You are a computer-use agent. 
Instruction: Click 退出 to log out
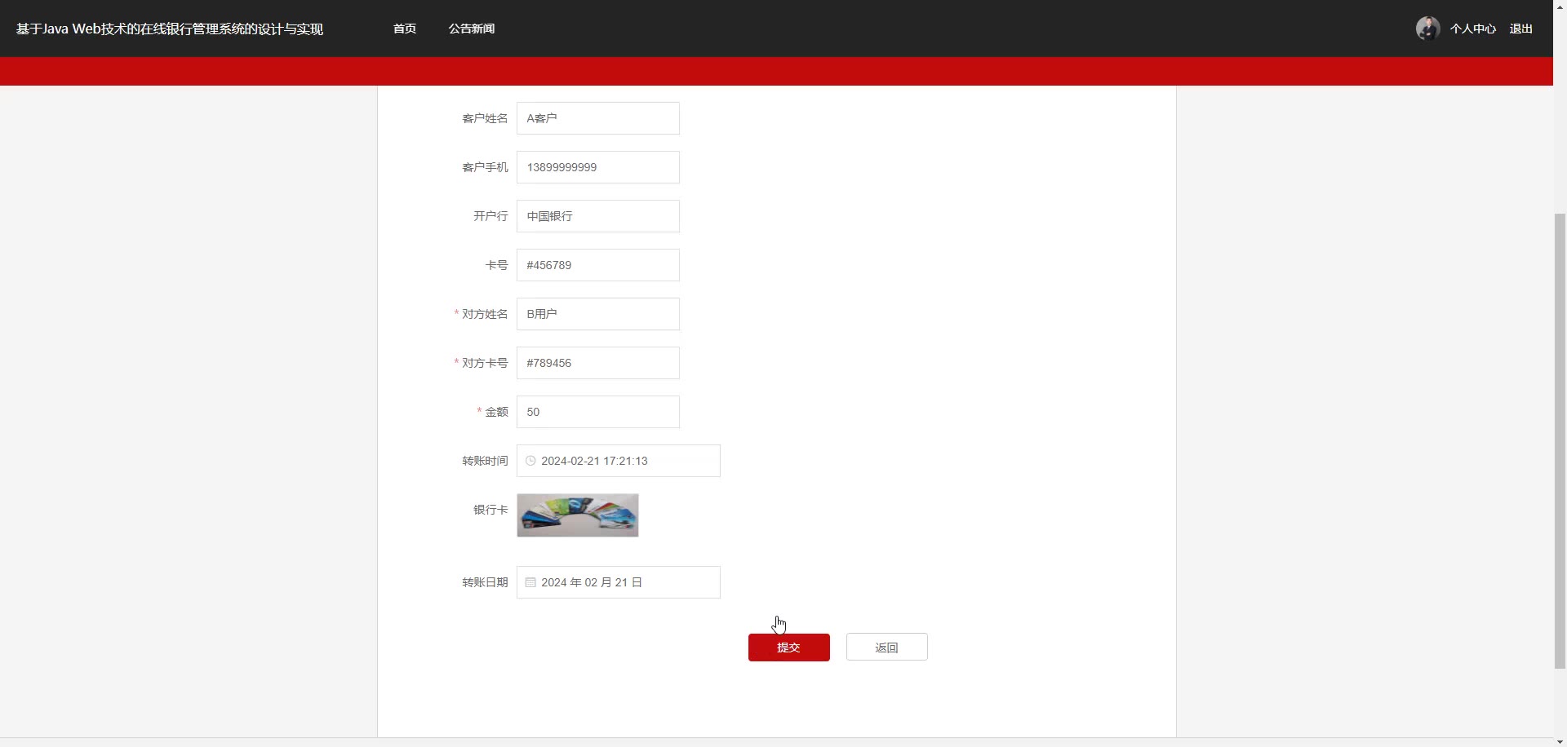pyautogui.click(x=1521, y=29)
